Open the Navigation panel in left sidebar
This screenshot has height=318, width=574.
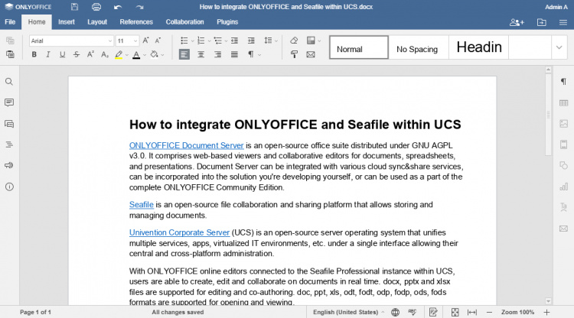9,144
